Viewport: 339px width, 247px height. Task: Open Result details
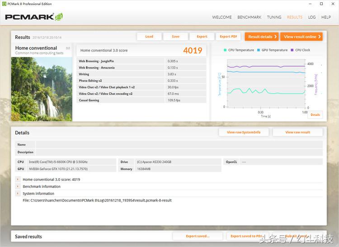tap(261, 37)
